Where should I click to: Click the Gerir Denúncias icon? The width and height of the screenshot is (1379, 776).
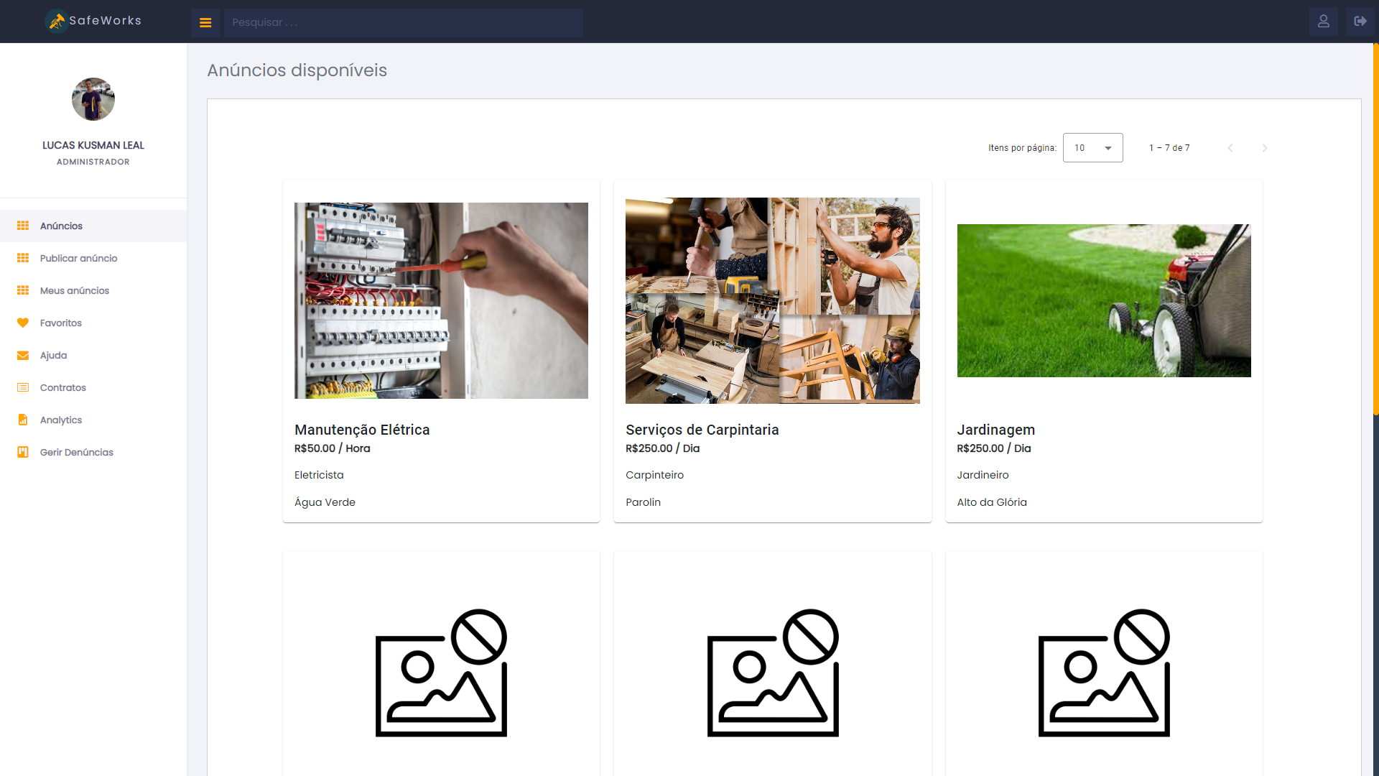click(x=23, y=452)
